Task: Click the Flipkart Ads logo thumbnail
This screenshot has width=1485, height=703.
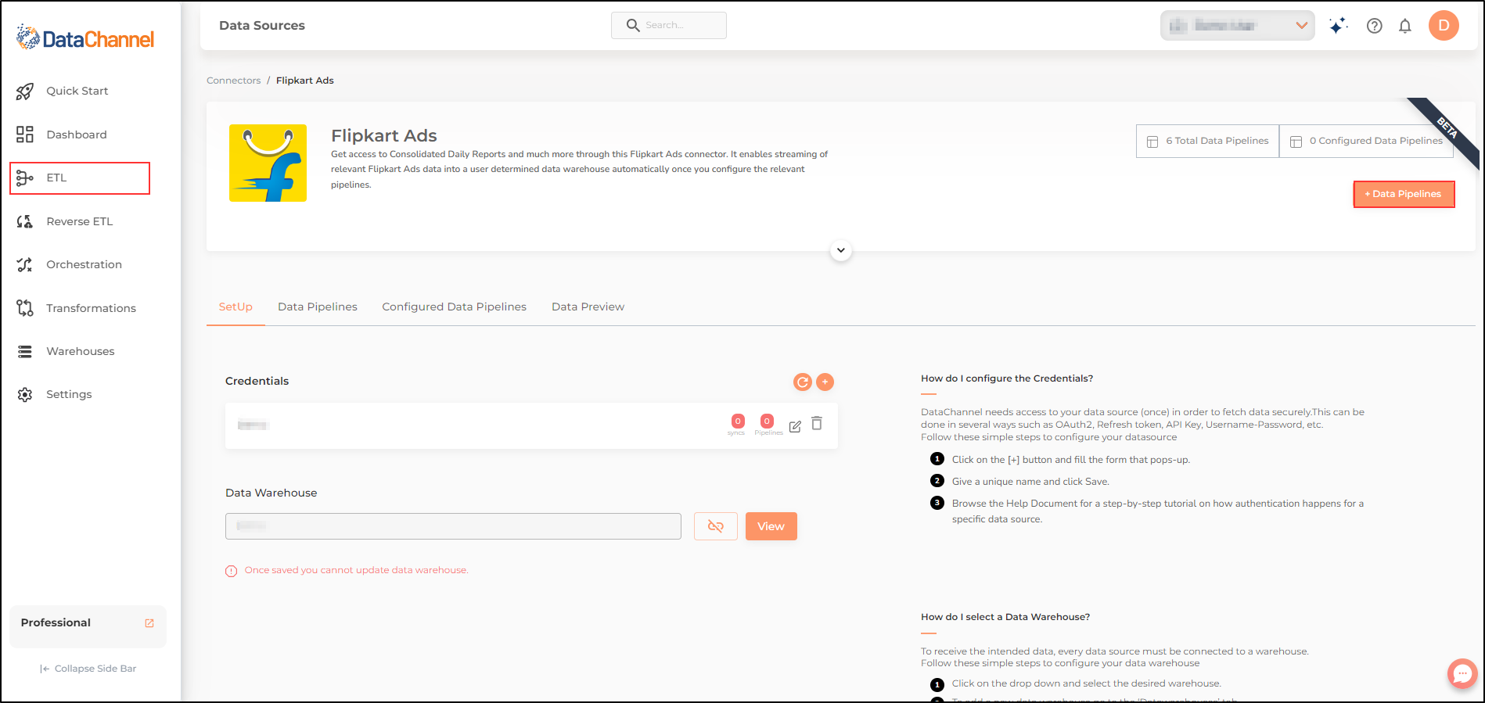Action: pos(268,163)
